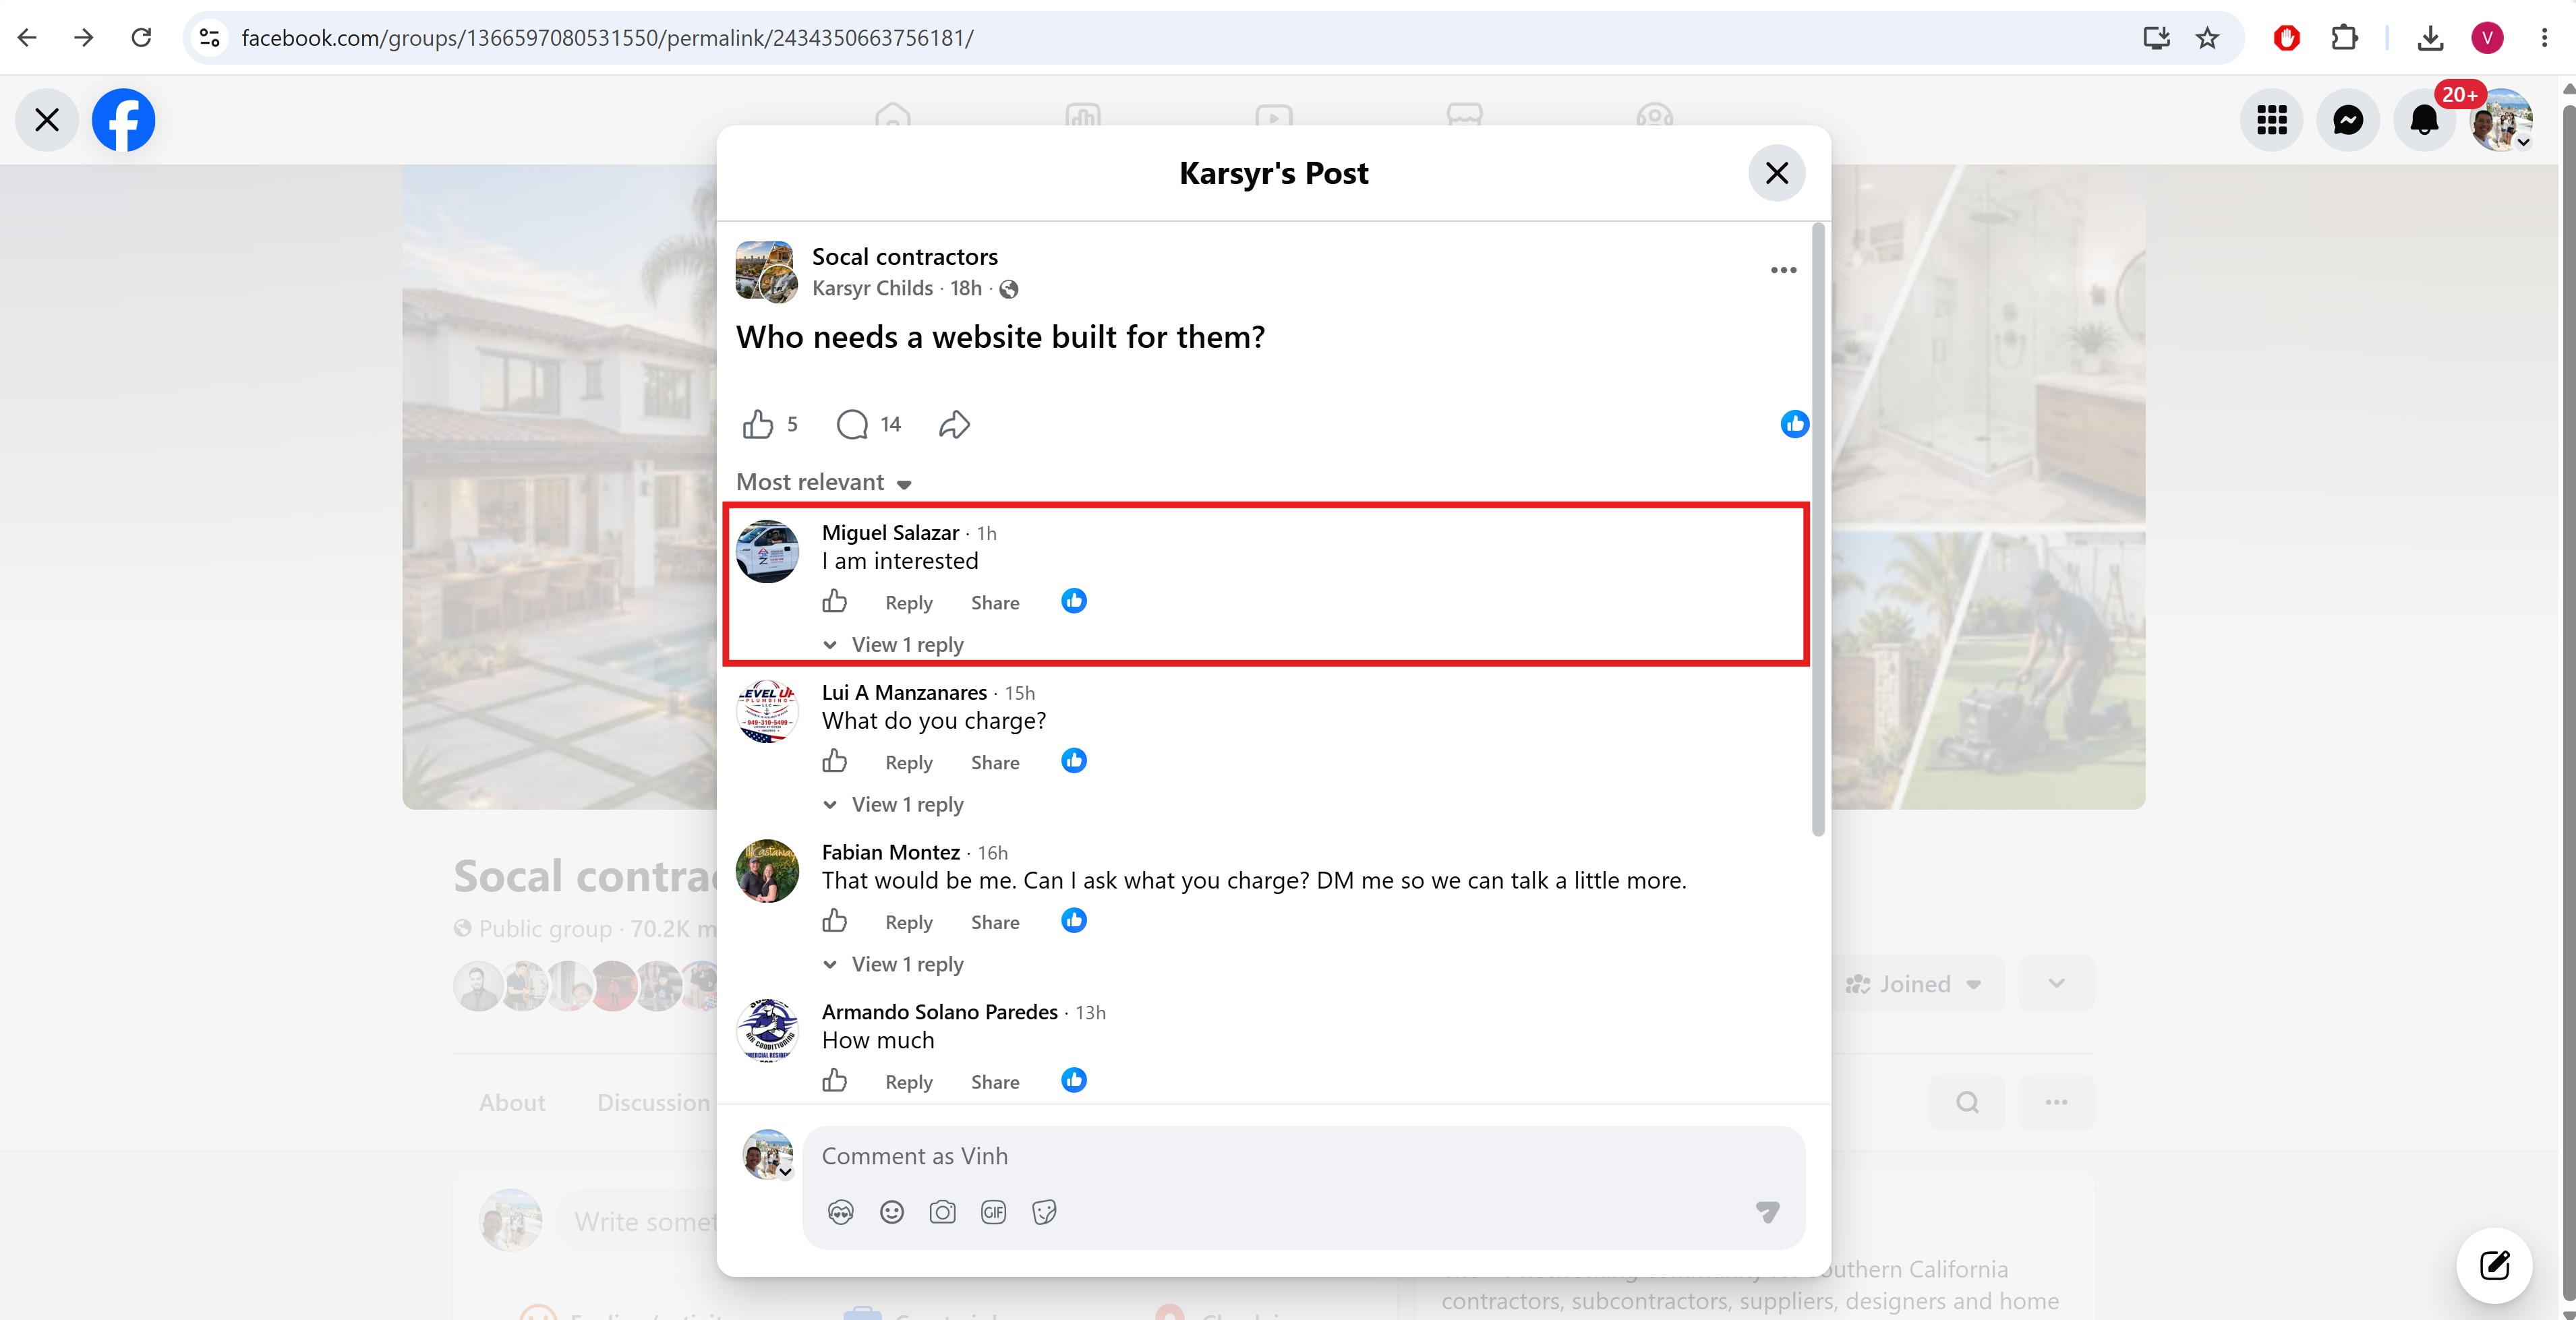The height and width of the screenshot is (1320, 2576).
Task: View reaction on Lui A Manzanares's comment
Action: coord(1074,761)
